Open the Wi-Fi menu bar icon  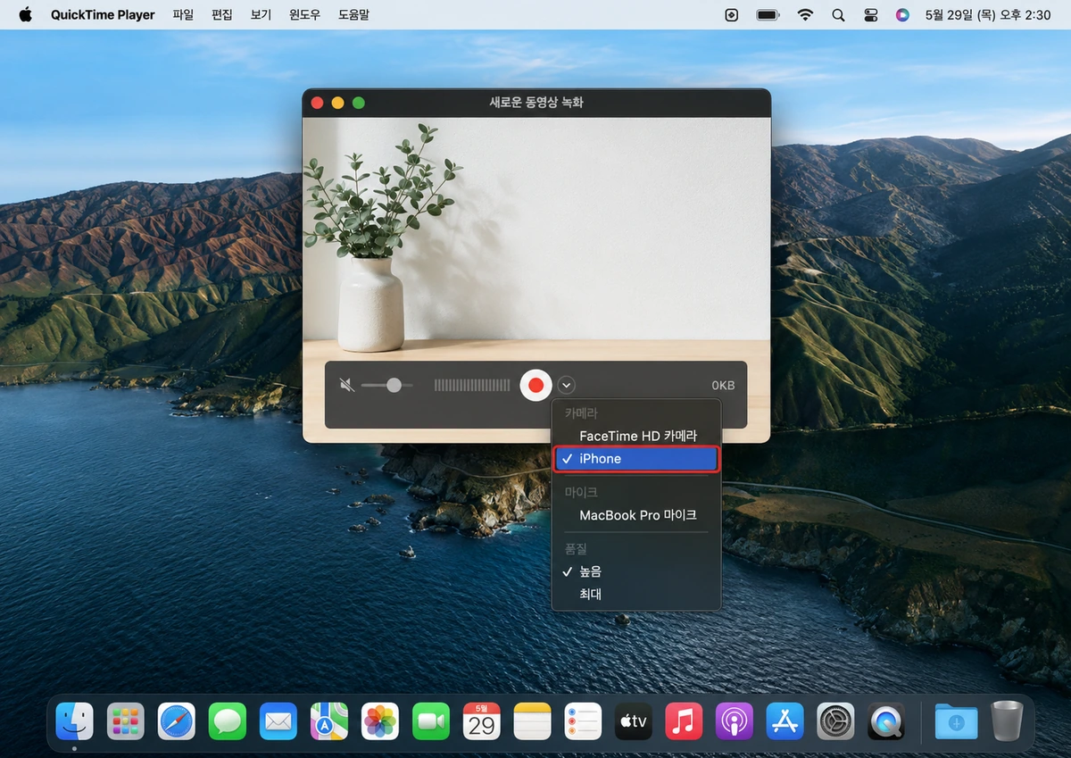click(805, 15)
